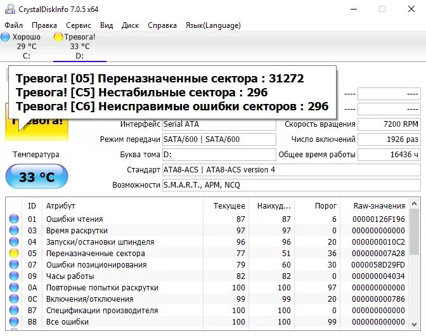Click the yellow status circle for drive D:

pos(58,37)
